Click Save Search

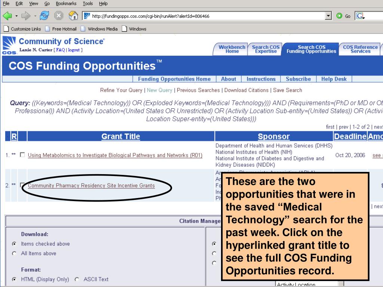tap(288, 90)
